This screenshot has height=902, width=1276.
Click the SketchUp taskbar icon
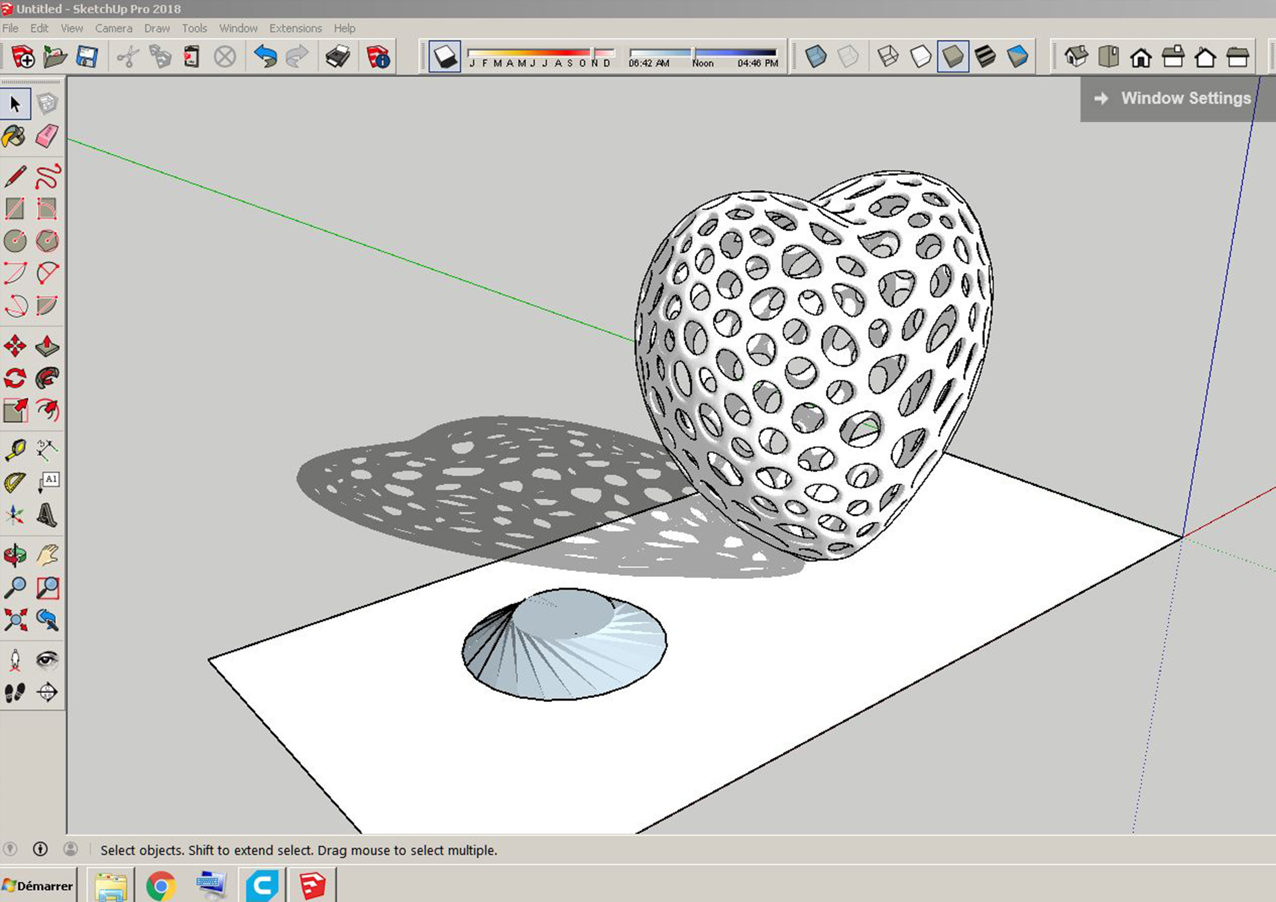315,885
